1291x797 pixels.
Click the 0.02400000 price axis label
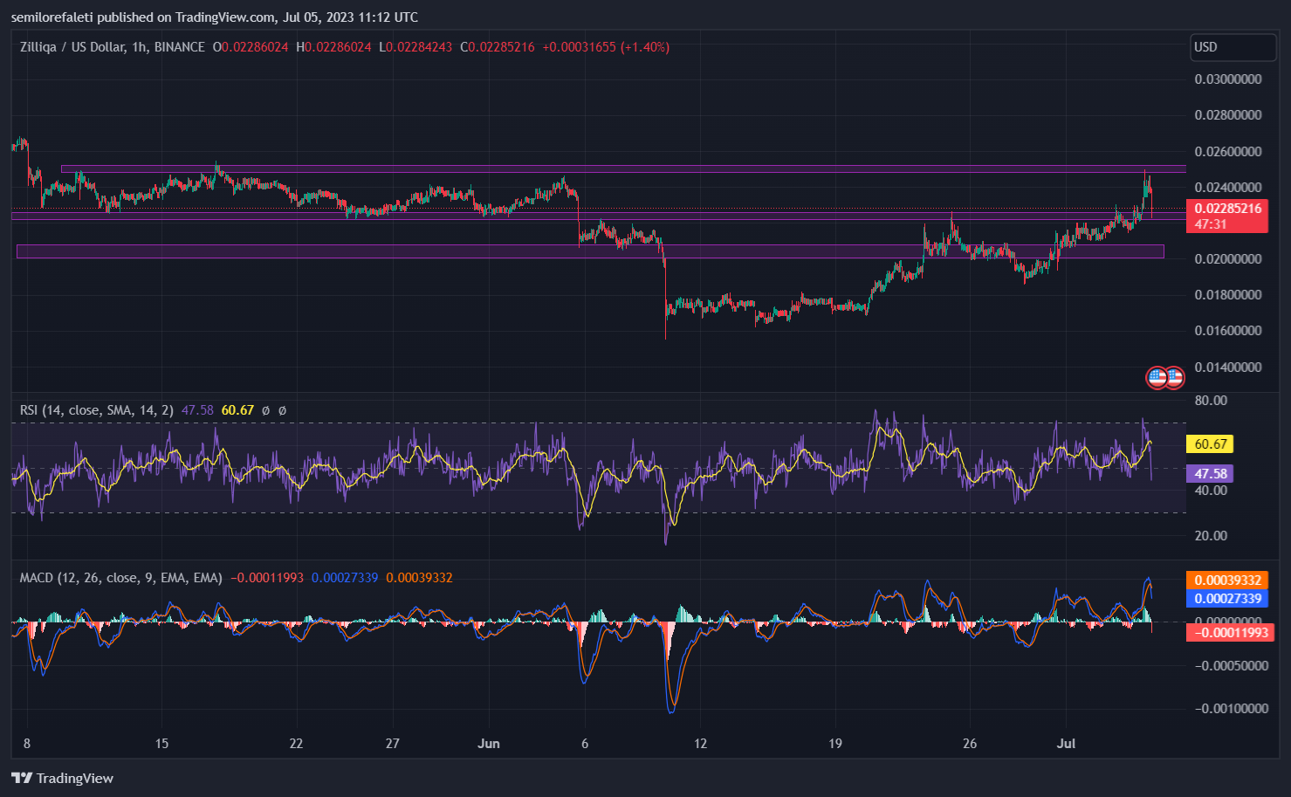pos(1228,188)
